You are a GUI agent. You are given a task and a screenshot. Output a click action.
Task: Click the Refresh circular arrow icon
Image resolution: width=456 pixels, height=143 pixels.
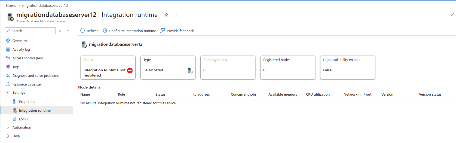(82, 31)
